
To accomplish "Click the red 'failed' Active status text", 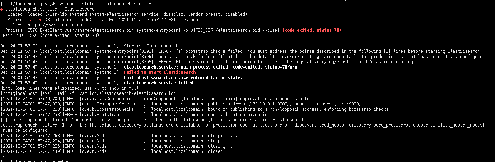I will pos(35,20).
